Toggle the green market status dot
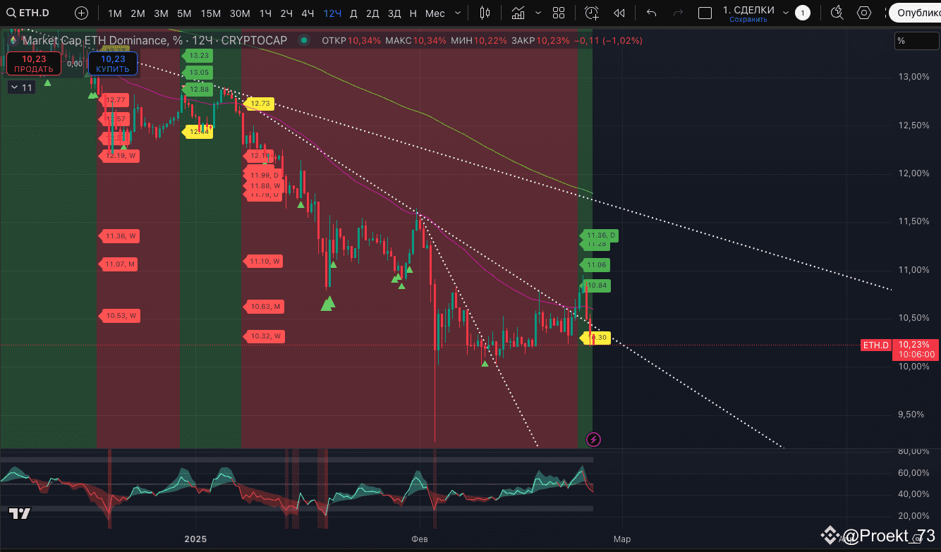 [x=304, y=41]
